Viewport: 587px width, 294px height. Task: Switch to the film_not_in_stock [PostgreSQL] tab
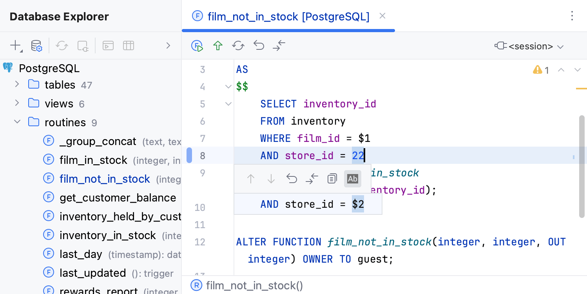288,16
